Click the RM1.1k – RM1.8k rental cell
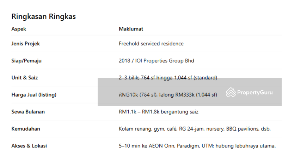Screen dimensions: 282x157 [x=158, y=112]
